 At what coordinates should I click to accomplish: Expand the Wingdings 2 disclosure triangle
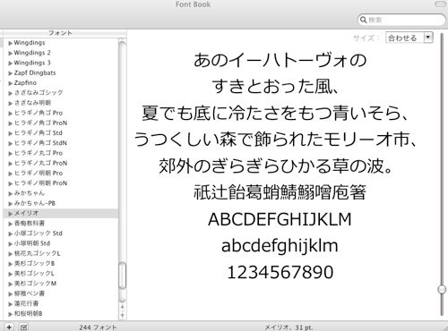[10, 53]
